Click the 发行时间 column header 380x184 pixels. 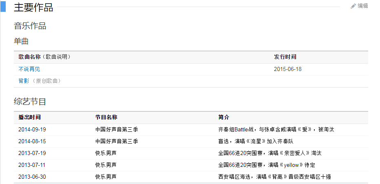[285, 57]
